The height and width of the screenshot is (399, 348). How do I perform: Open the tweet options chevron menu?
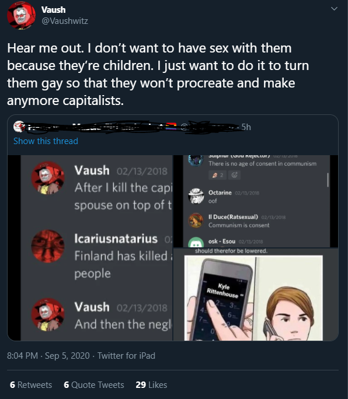[334, 9]
